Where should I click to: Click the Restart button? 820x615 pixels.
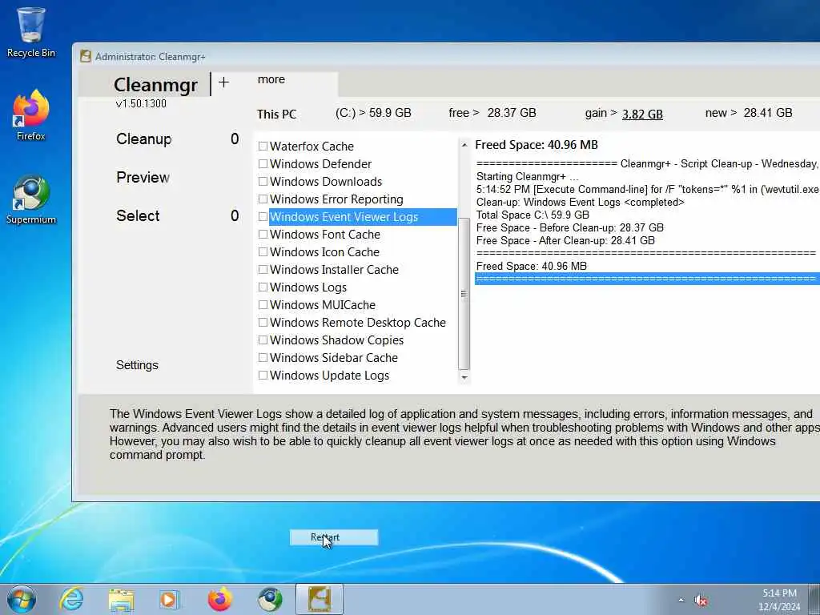[x=334, y=537]
